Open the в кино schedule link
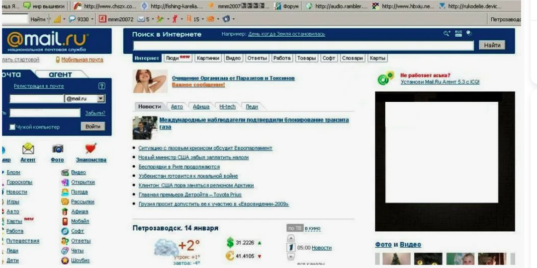The image size is (537, 268). pyautogui.click(x=313, y=228)
